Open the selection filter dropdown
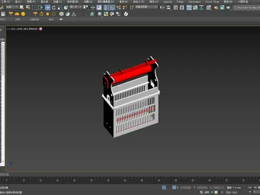This screenshot has height=195, width=260. 12,7
